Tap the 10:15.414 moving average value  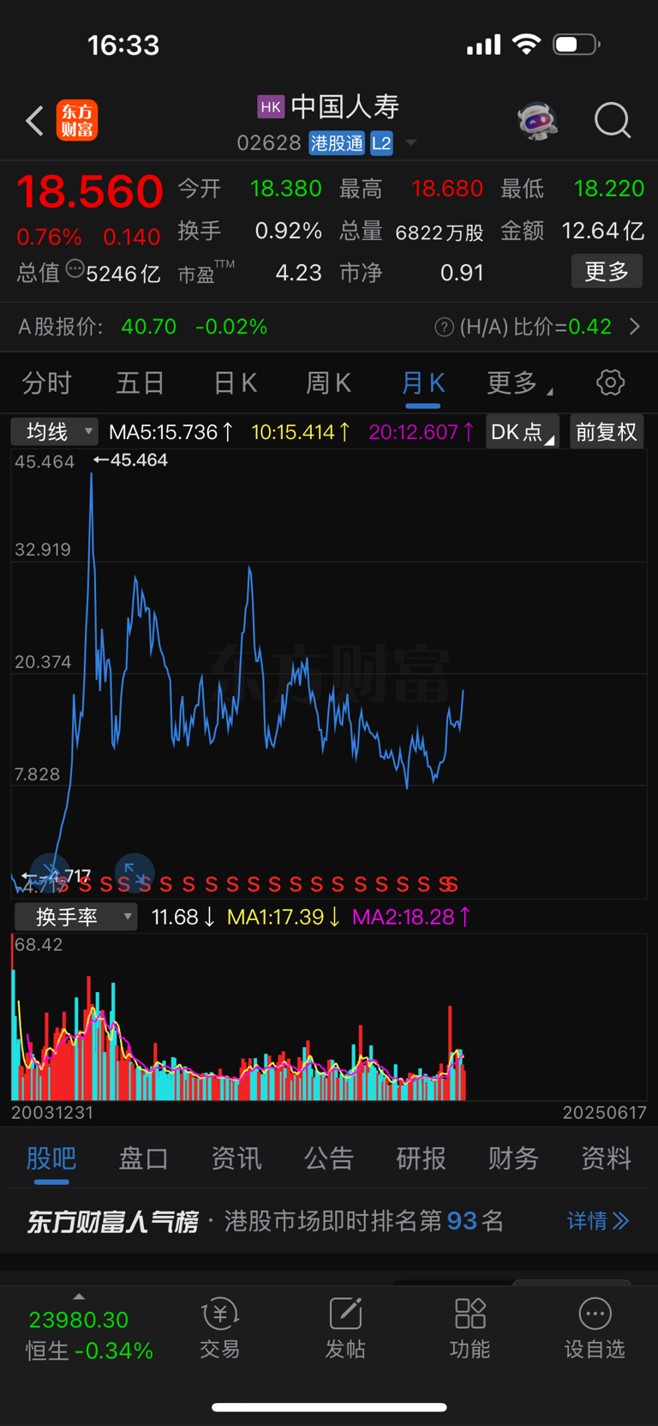pyautogui.click(x=301, y=431)
